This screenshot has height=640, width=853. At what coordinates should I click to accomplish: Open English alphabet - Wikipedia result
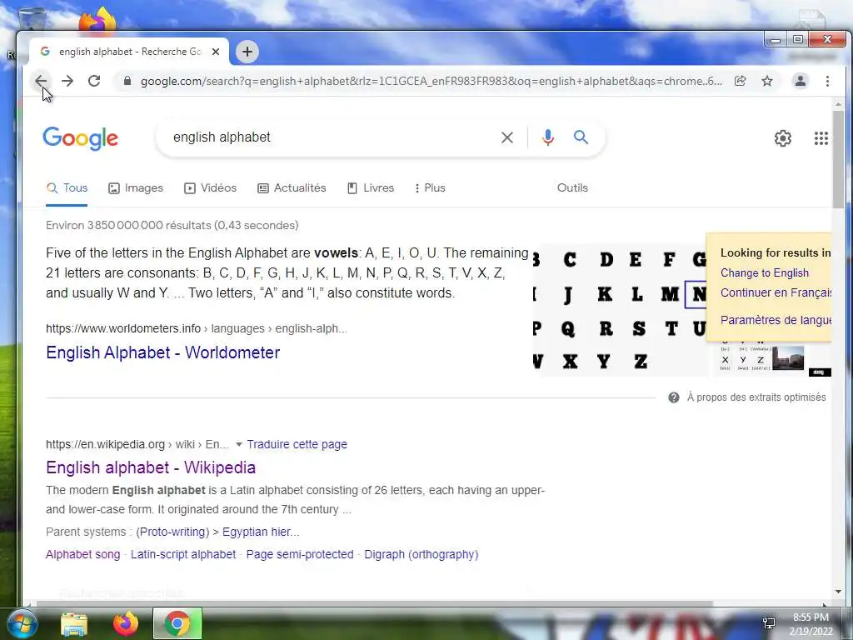[151, 467]
